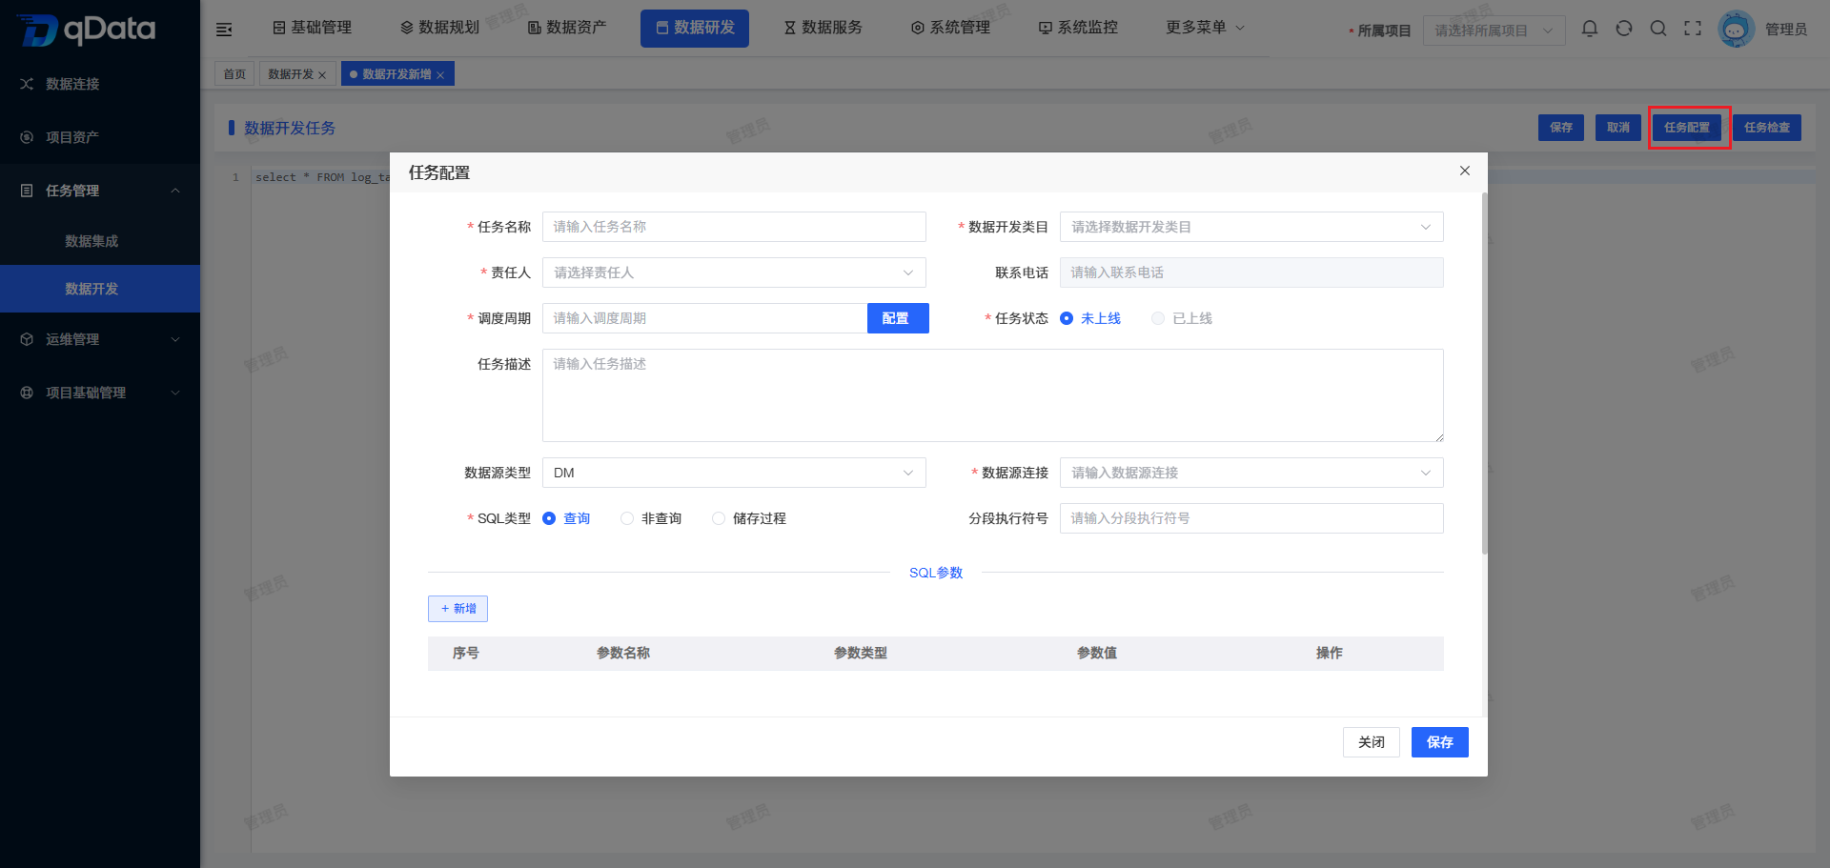Click the 管理员 username label
1830x868 pixels.
tap(1786, 30)
